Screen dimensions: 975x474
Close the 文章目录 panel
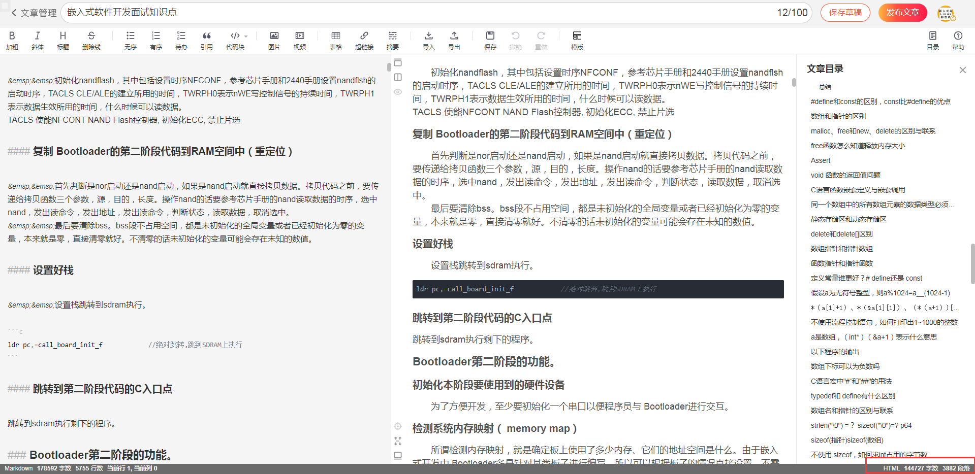tap(962, 70)
